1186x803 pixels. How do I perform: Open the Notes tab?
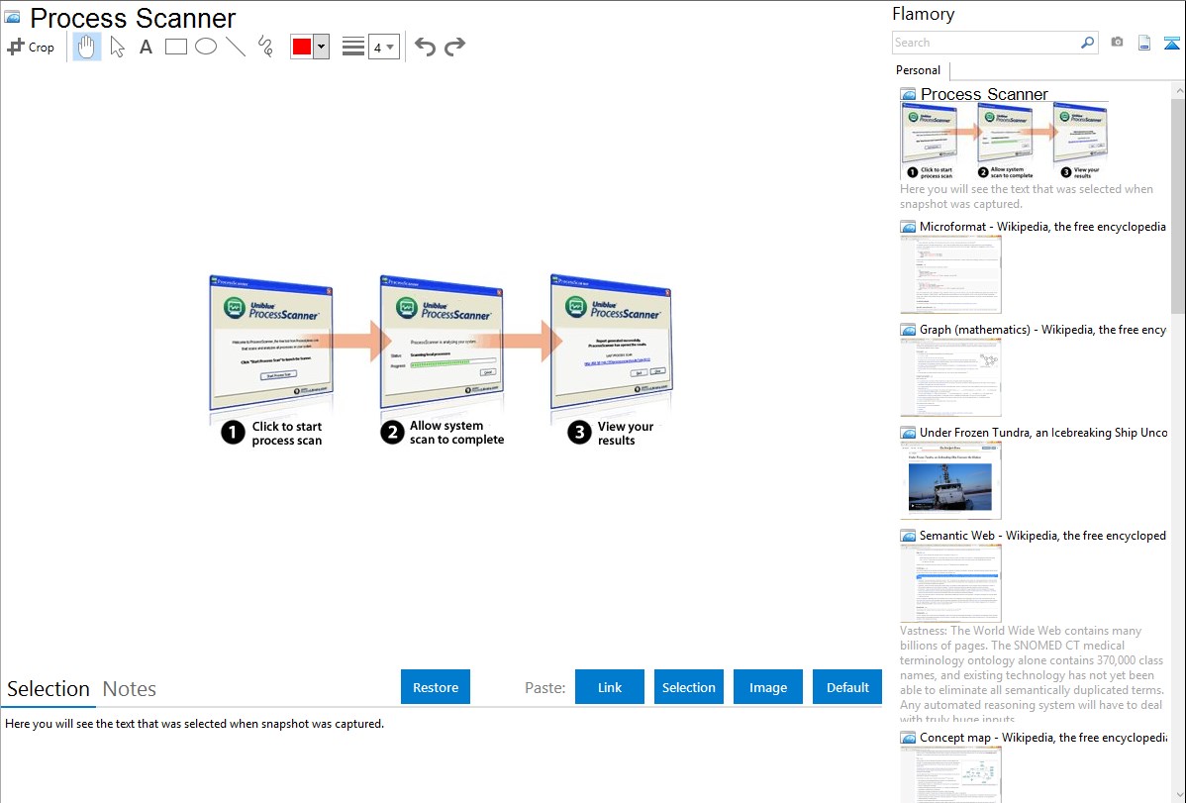coord(130,689)
